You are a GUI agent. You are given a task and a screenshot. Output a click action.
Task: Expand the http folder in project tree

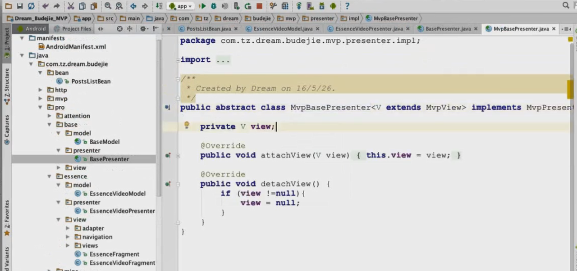41,90
